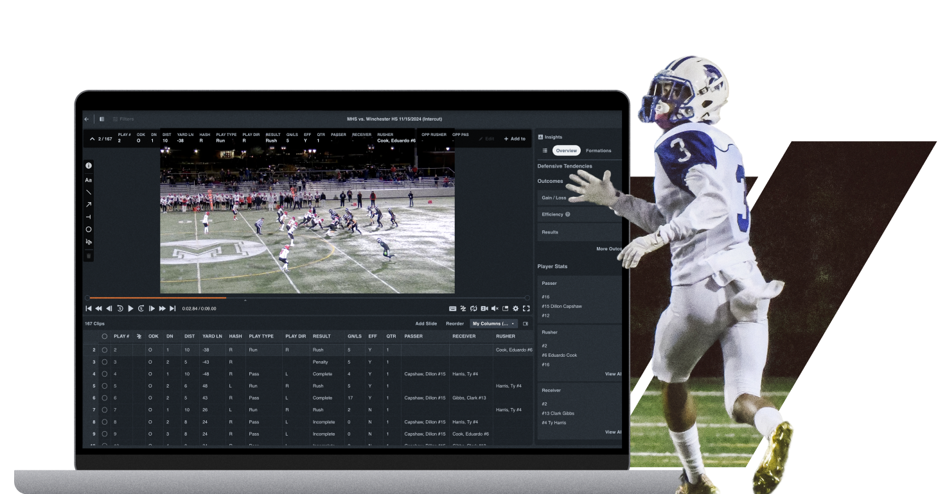Open the My Columns dropdown
This screenshot has height=494, width=938.
493,324
